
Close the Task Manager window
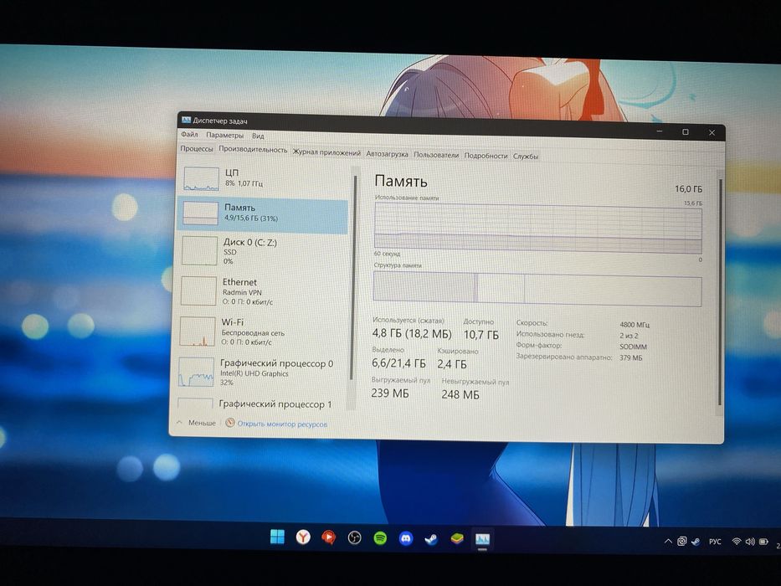(712, 132)
